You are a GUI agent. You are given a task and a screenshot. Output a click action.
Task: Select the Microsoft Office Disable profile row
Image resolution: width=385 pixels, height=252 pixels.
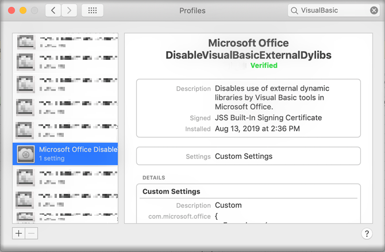66,154
